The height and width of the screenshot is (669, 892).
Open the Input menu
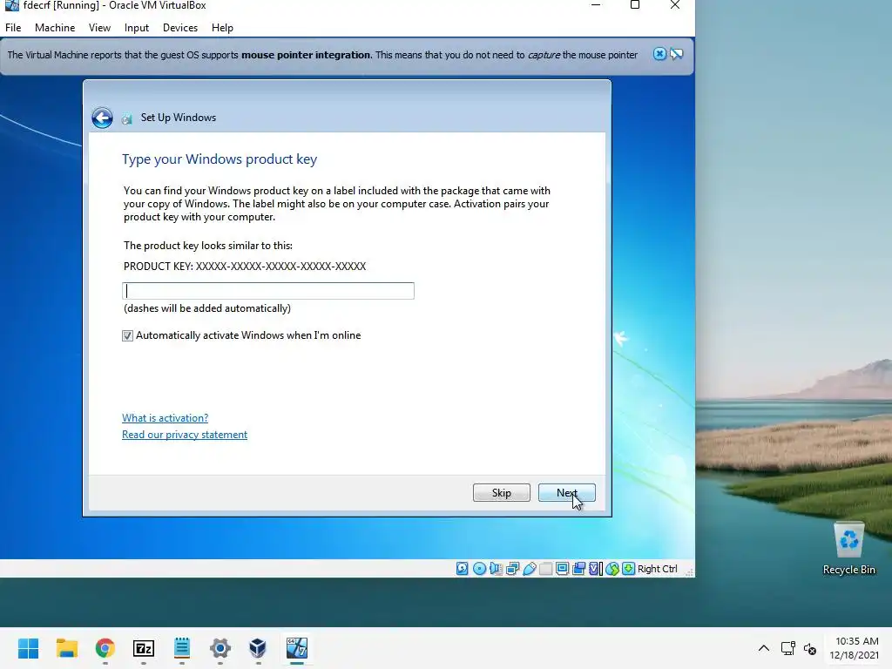(137, 27)
